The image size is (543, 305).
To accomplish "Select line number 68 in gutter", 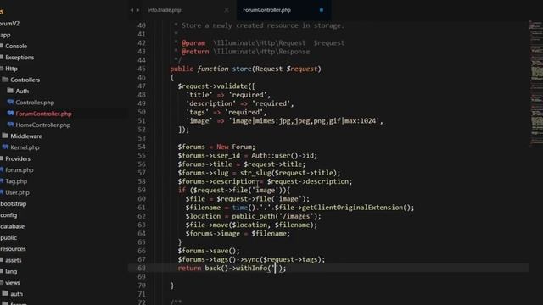I will [142, 268].
